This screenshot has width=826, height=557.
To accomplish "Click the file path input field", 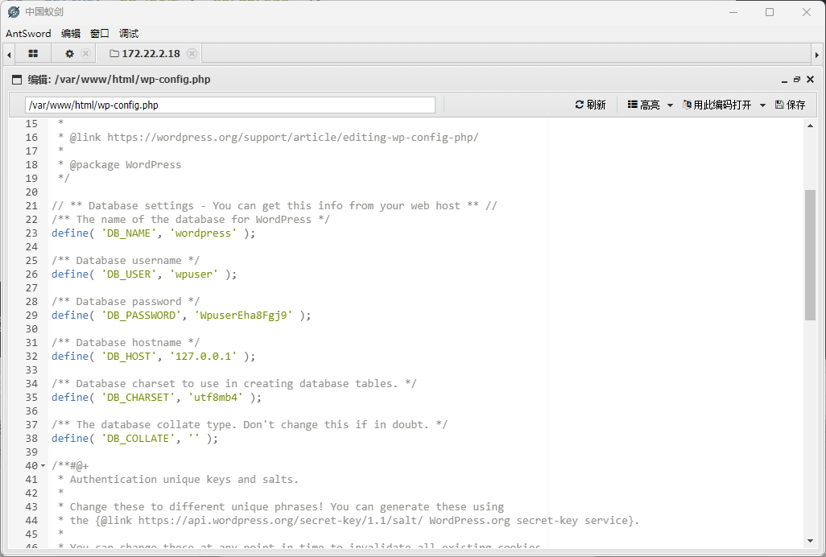I will [x=229, y=105].
